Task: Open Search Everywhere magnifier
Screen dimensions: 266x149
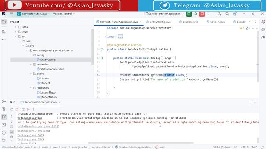Action: coord(227,14)
